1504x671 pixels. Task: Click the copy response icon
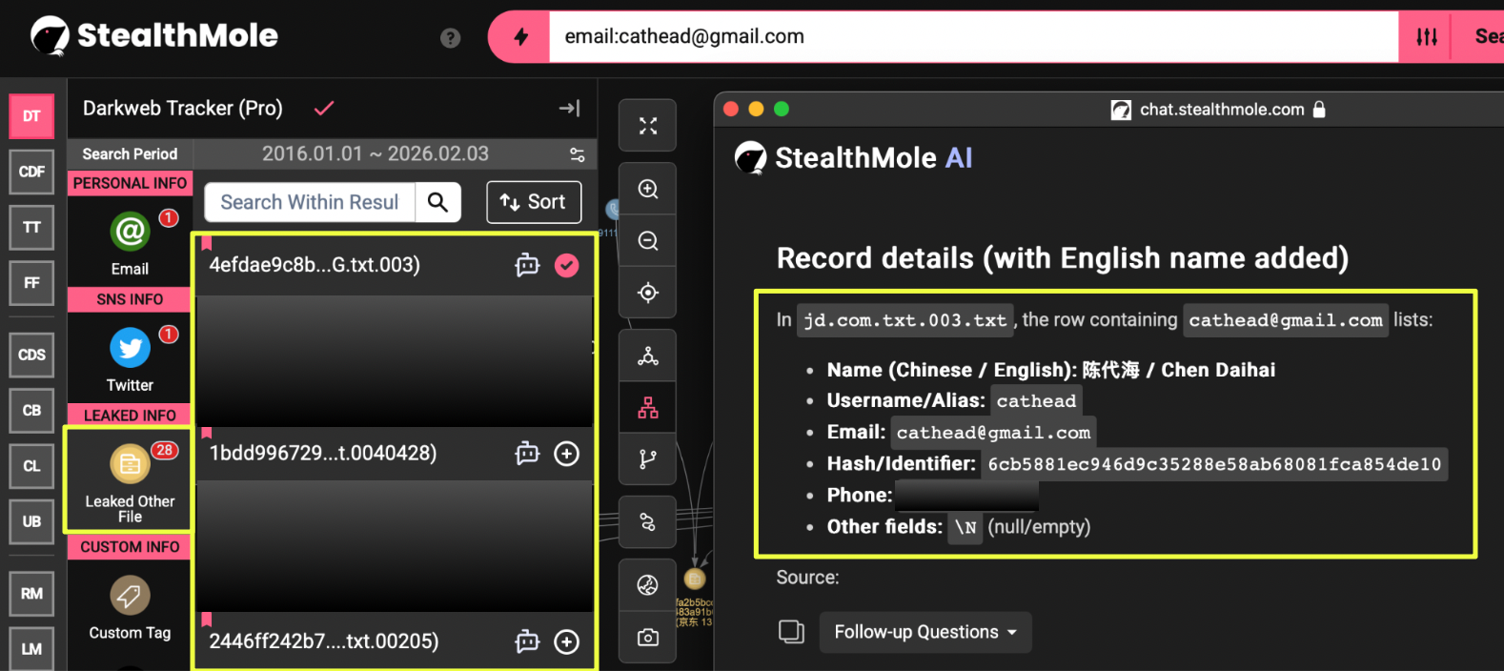point(791,632)
